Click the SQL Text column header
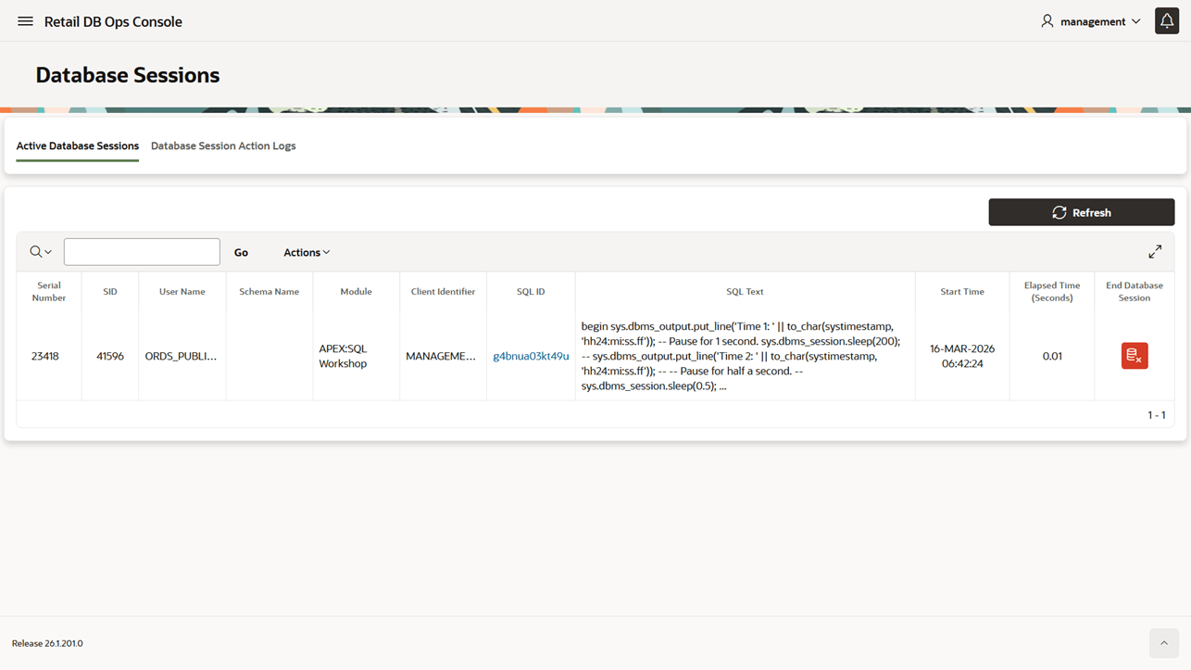Viewport: 1191px width, 670px height. (745, 292)
